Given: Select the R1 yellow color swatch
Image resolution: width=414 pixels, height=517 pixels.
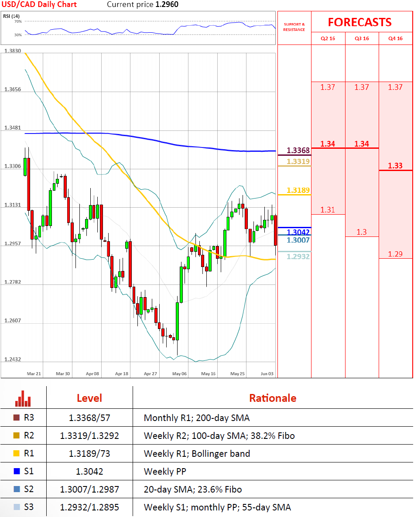Looking at the screenshot, I should 17,453.
